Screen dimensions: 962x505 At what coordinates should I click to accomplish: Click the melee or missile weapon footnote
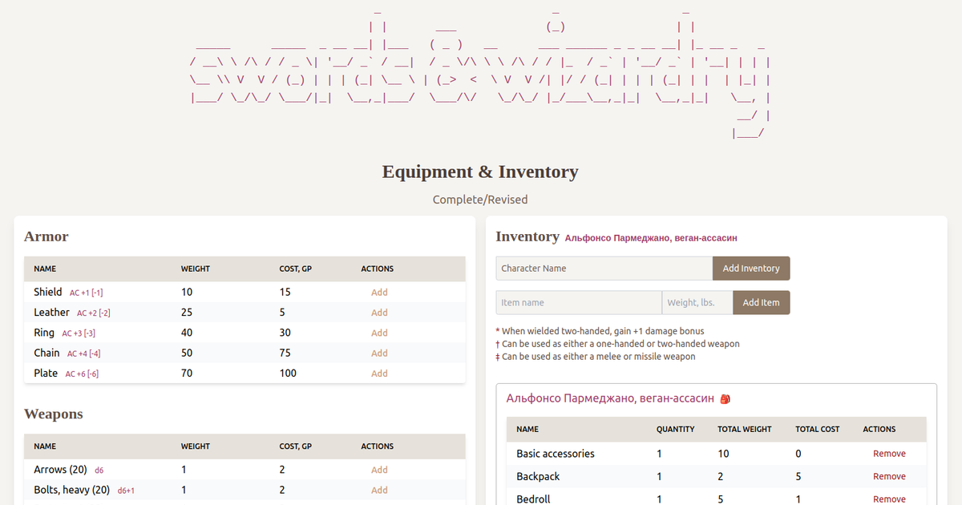(x=596, y=357)
